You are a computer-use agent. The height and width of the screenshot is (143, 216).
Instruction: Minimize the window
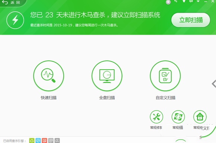click(206, 1)
